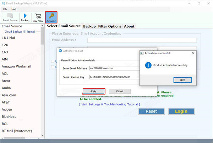Viewport: 213px width, 143px height.
Task: Switch to the Filter Options tab
Action: pyautogui.click(x=110, y=26)
